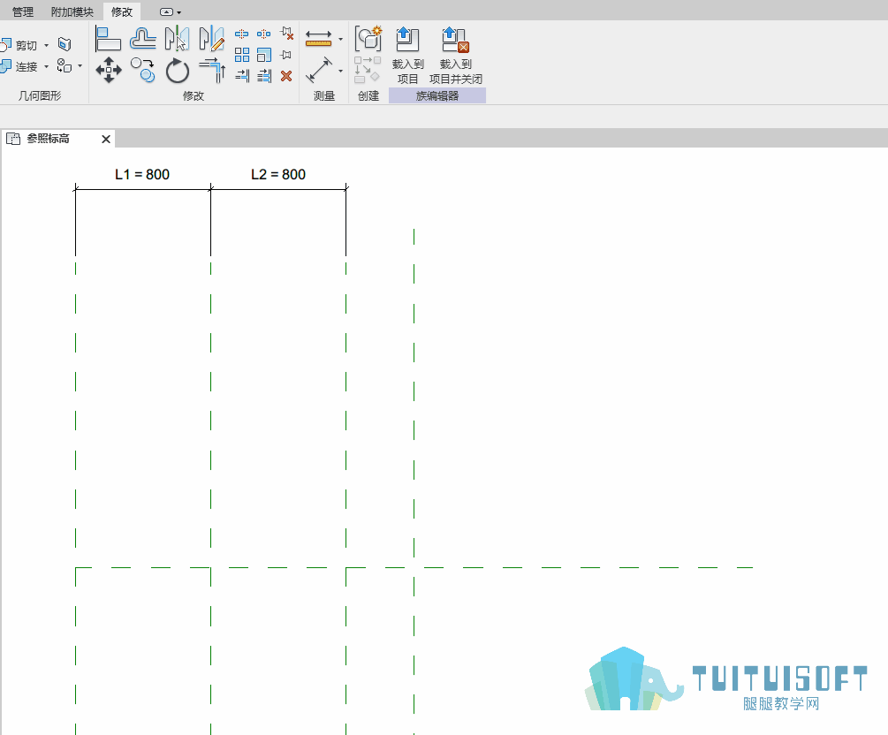Viewport: 888px width, 735px height.
Task: Select the Move tool
Action: (108, 70)
